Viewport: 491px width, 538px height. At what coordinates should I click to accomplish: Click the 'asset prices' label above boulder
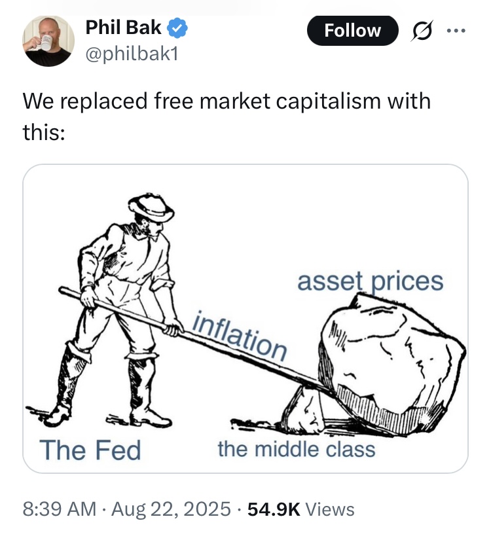[x=371, y=281]
